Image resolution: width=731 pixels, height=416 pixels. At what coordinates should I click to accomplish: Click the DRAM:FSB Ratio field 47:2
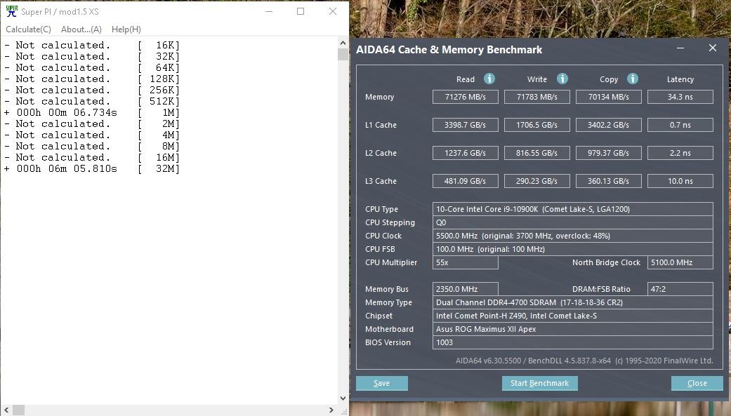pos(680,289)
